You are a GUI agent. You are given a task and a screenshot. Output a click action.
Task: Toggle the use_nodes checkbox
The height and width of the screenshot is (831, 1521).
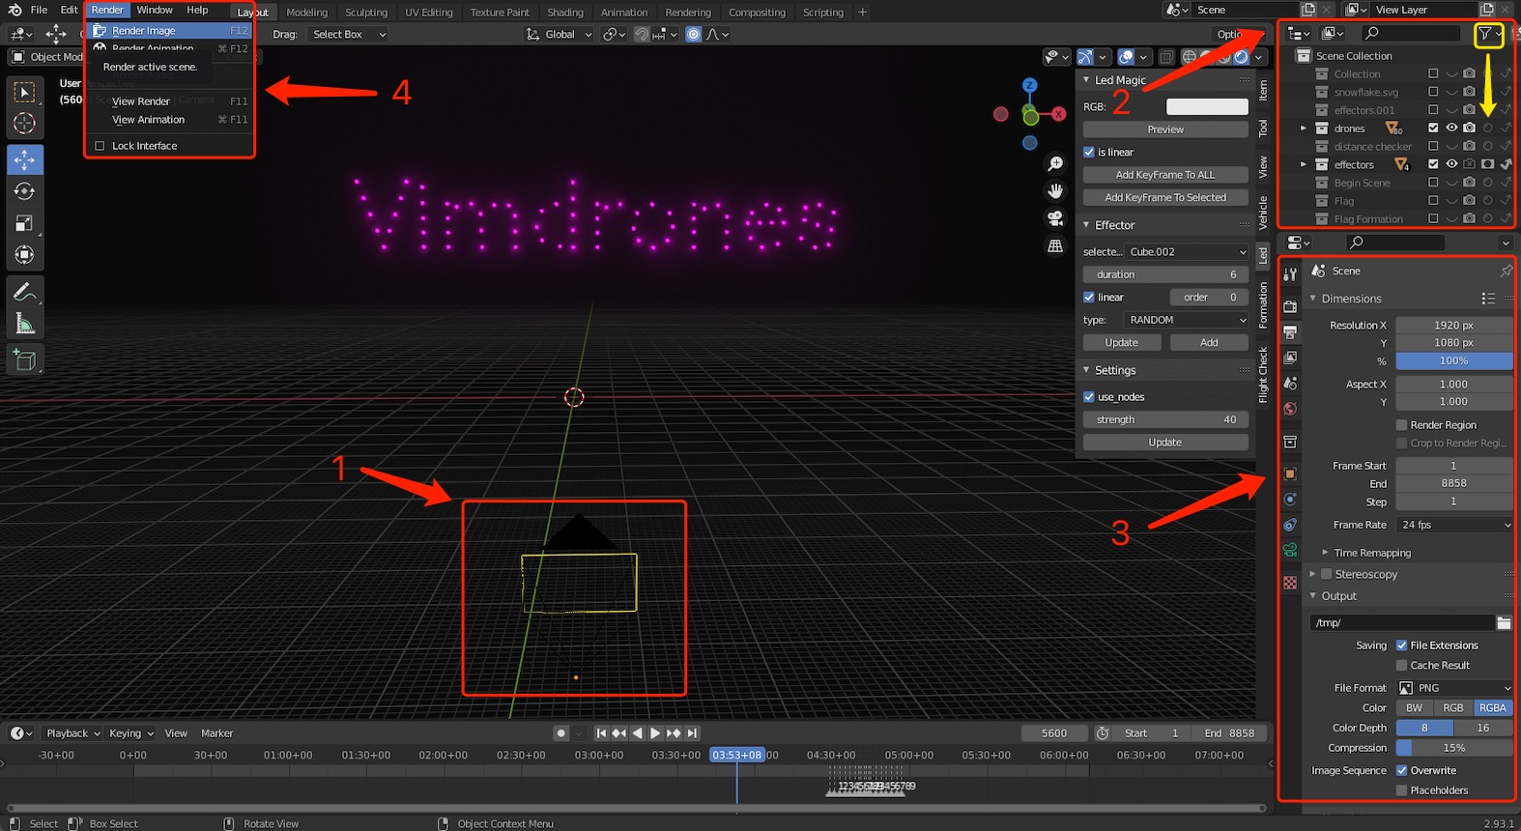point(1089,397)
